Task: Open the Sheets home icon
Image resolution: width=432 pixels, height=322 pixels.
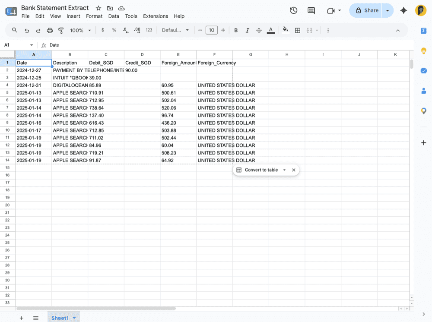Action: point(11,12)
